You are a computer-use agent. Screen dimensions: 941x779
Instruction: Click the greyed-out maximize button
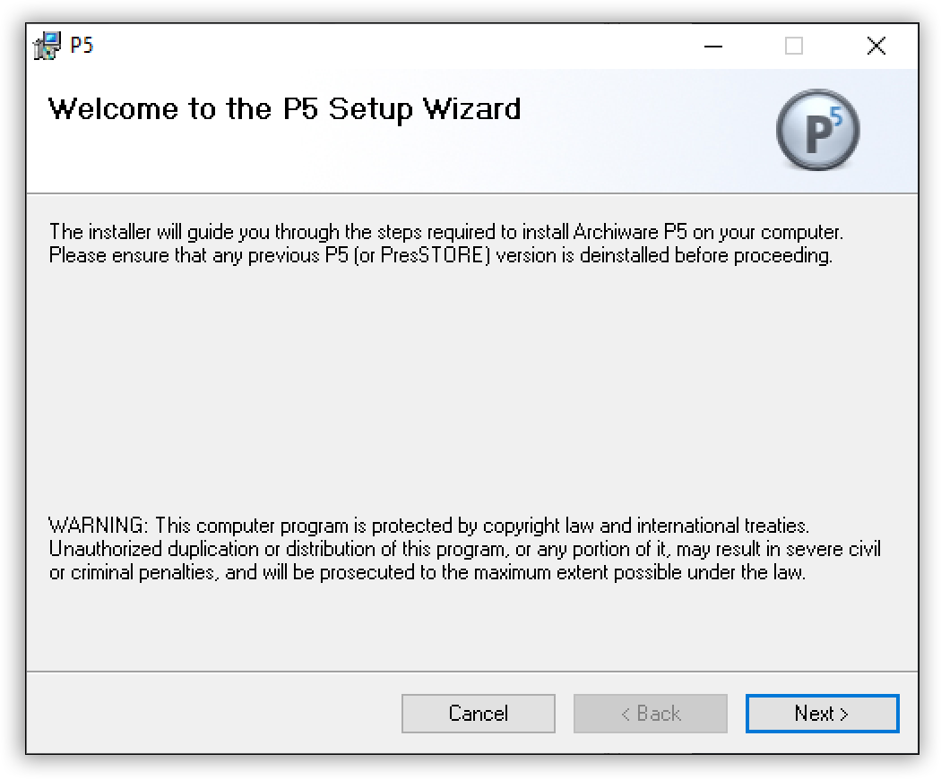click(x=794, y=46)
